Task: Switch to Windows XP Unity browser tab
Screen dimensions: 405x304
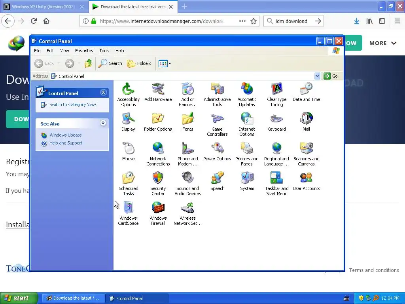Action: 44,7
